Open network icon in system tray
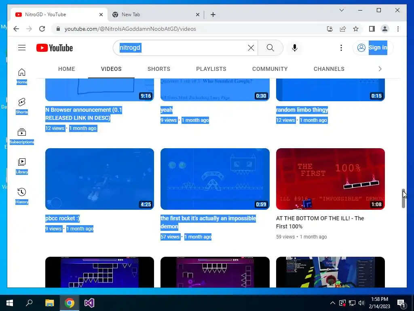The image size is (414, 311). coord(352,303)
